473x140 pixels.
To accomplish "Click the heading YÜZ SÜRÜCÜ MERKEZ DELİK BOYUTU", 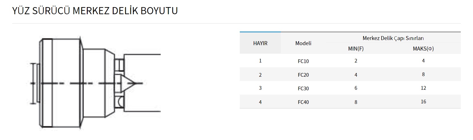I will (x=95, y=11).
